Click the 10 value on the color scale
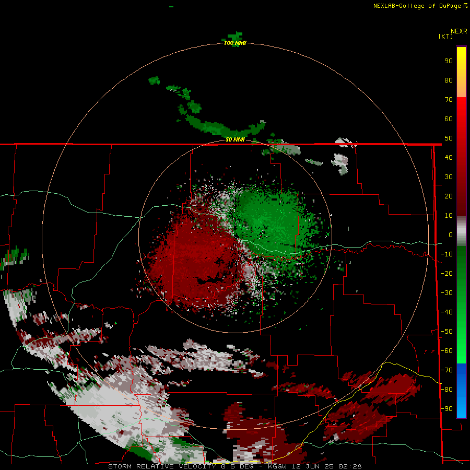The width and height of the screenshot is (470, 470). [449, 216]
